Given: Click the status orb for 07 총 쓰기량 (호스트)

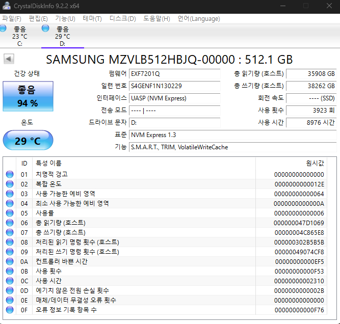Looking at the screenshot, I should click(10, 232).
